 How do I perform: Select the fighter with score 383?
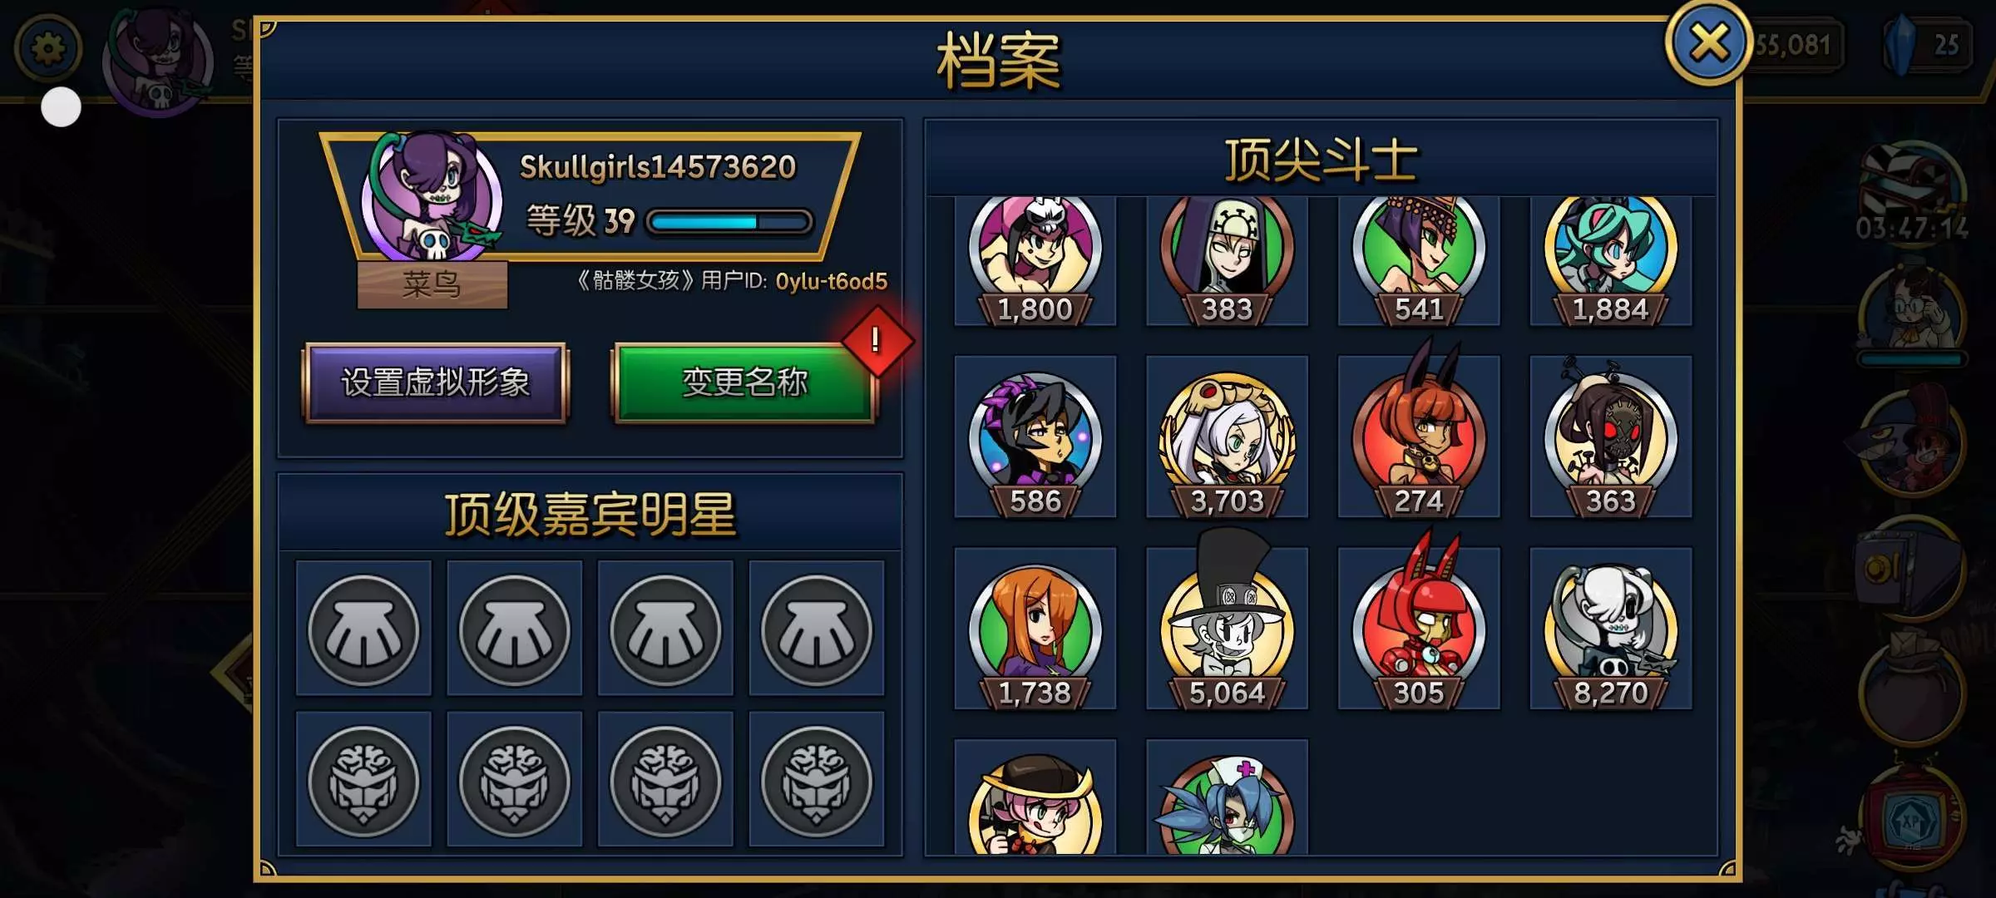[x=1227, y=260]
